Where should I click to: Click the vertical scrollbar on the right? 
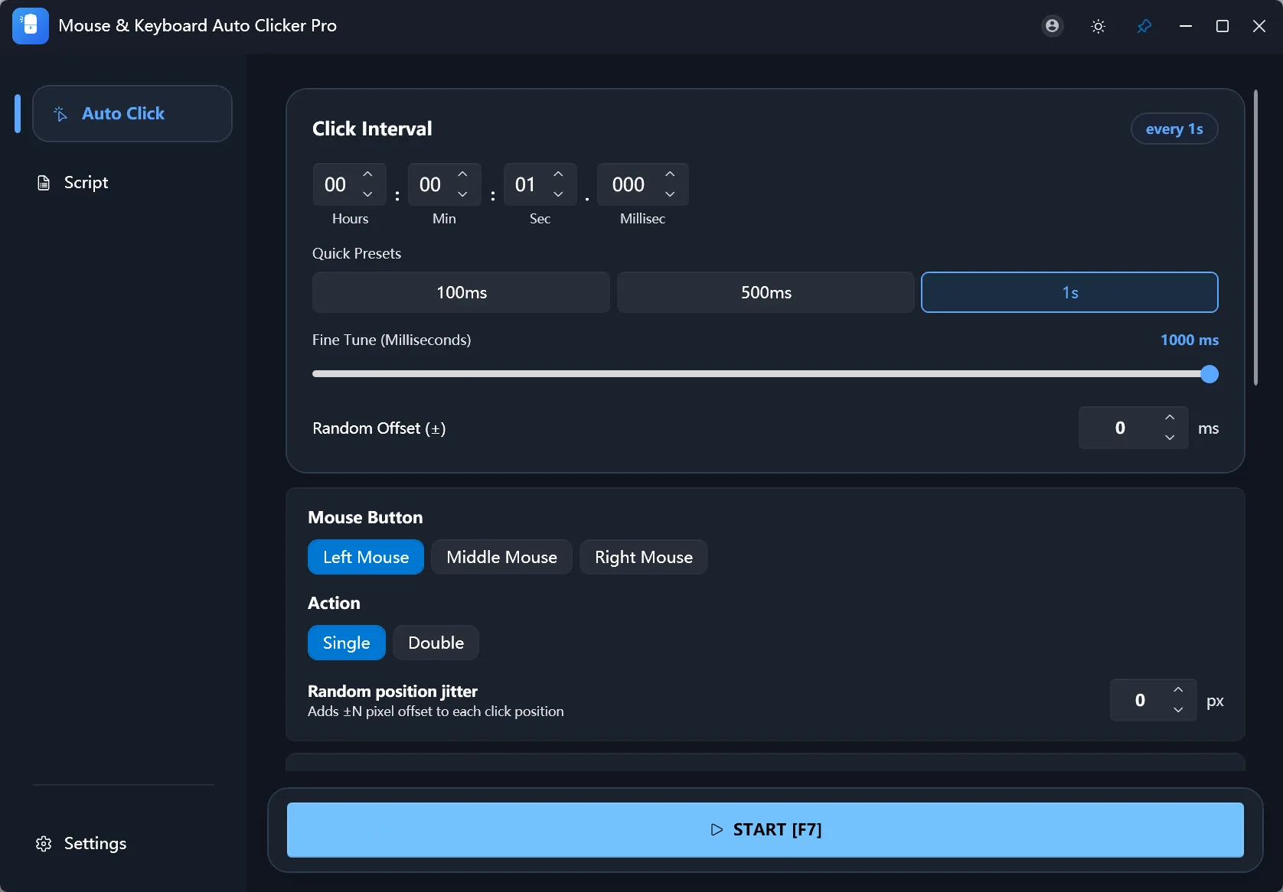click(1256, 237)
